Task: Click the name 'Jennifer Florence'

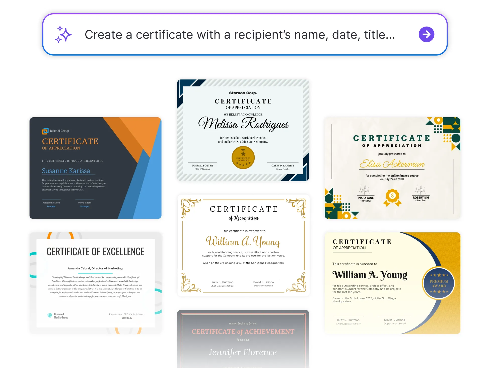Action: (243, 352)
